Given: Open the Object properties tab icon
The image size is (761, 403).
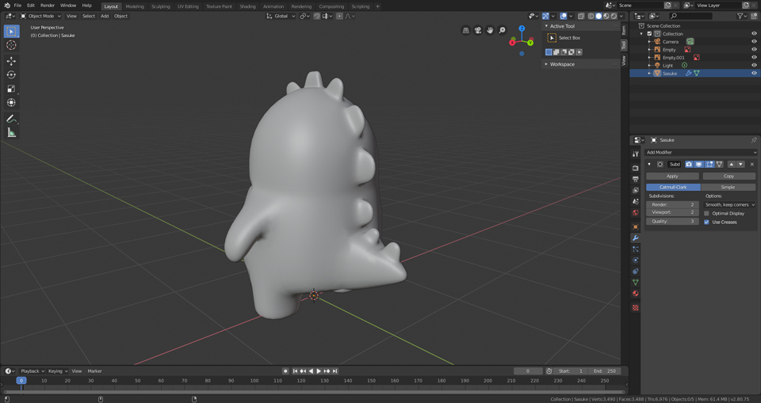Looking at the screenshot, I should click(x=635, y=226).
